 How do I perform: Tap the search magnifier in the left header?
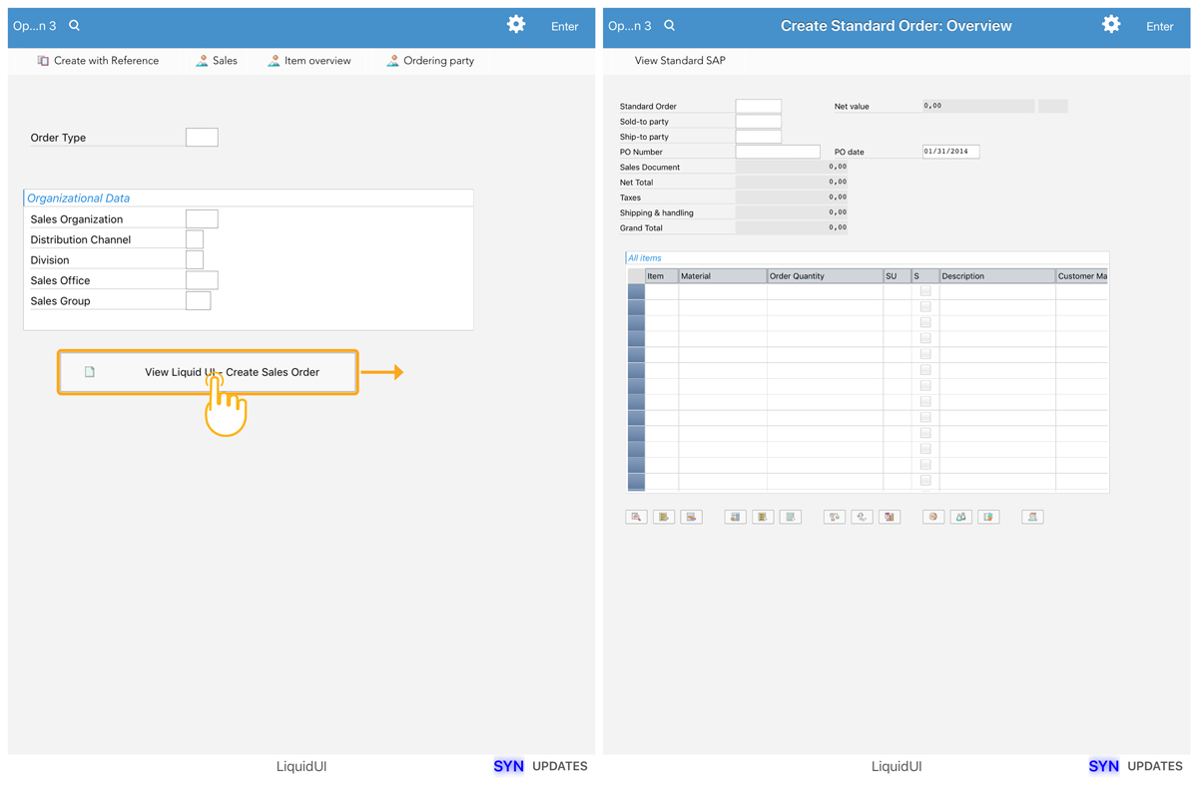coord(75,26)
